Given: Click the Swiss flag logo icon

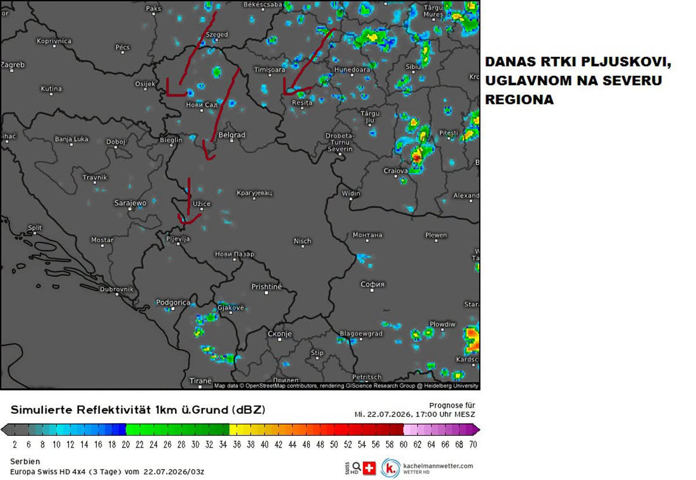Looking at the screenshot, I should 369,468.
